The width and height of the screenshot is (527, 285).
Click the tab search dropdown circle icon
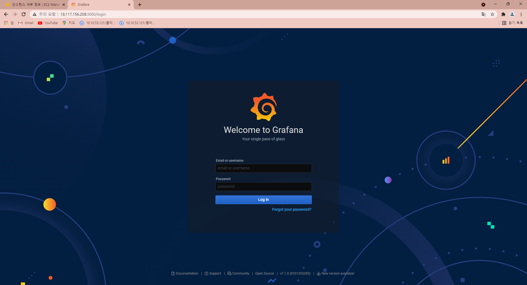483,5
